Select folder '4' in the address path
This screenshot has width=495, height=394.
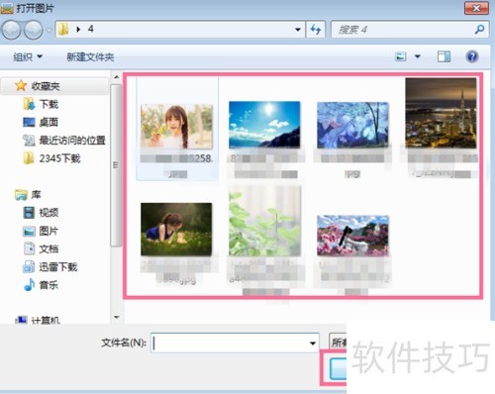pyautogui.click(x=90, y=29)
